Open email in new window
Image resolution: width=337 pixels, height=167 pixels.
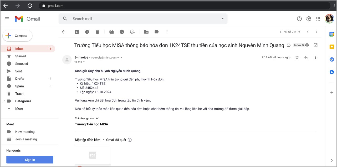click(316, 45)
